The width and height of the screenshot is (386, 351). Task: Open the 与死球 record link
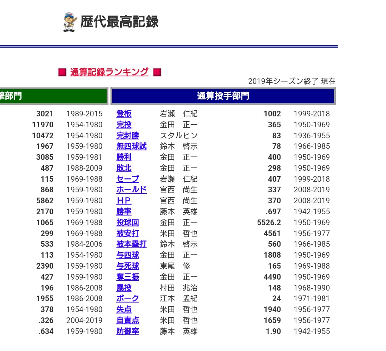(128, 266)
